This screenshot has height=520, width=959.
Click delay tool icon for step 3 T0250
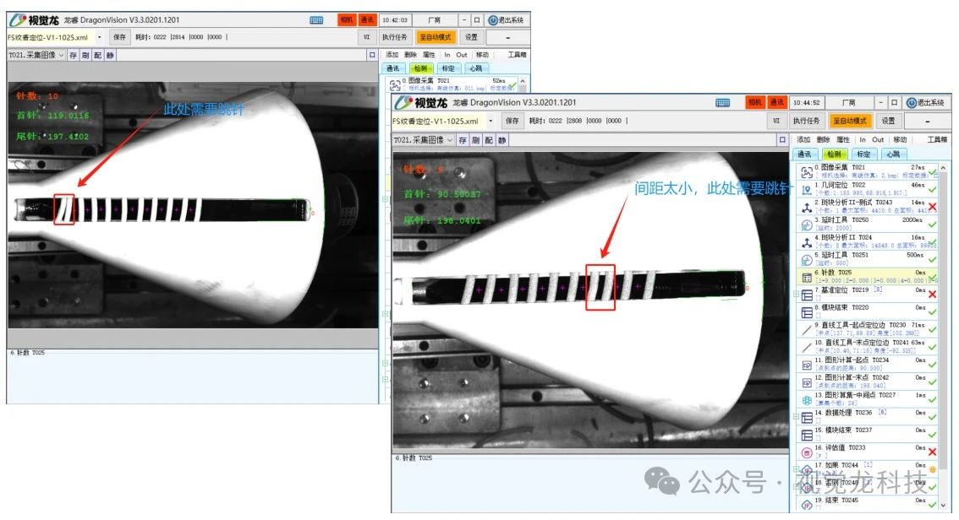point(807,225)
